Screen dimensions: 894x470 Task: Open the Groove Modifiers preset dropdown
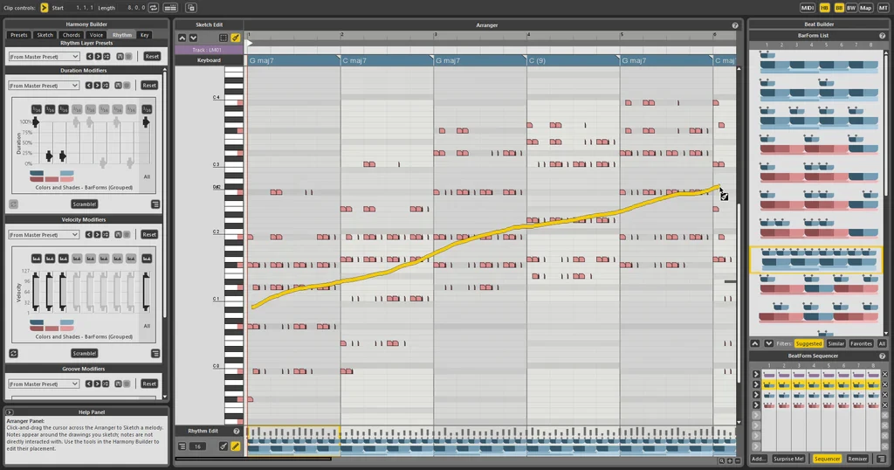click(44, 384)
